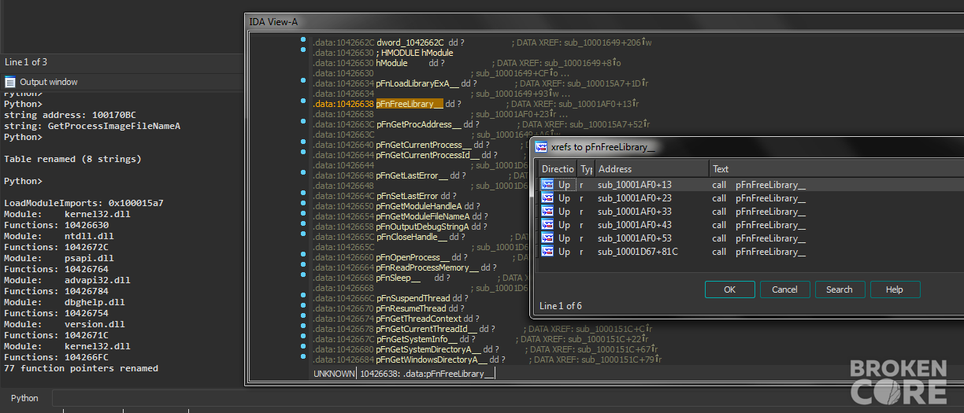
Task: Click pFnGetCurrentThreadId__ in the disassembly
Action: click(426, 329)
